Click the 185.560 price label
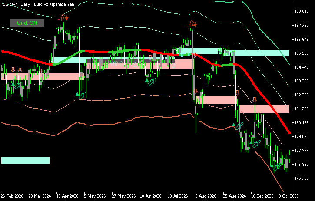The image size is (315, 201). (x=302, y=53)
